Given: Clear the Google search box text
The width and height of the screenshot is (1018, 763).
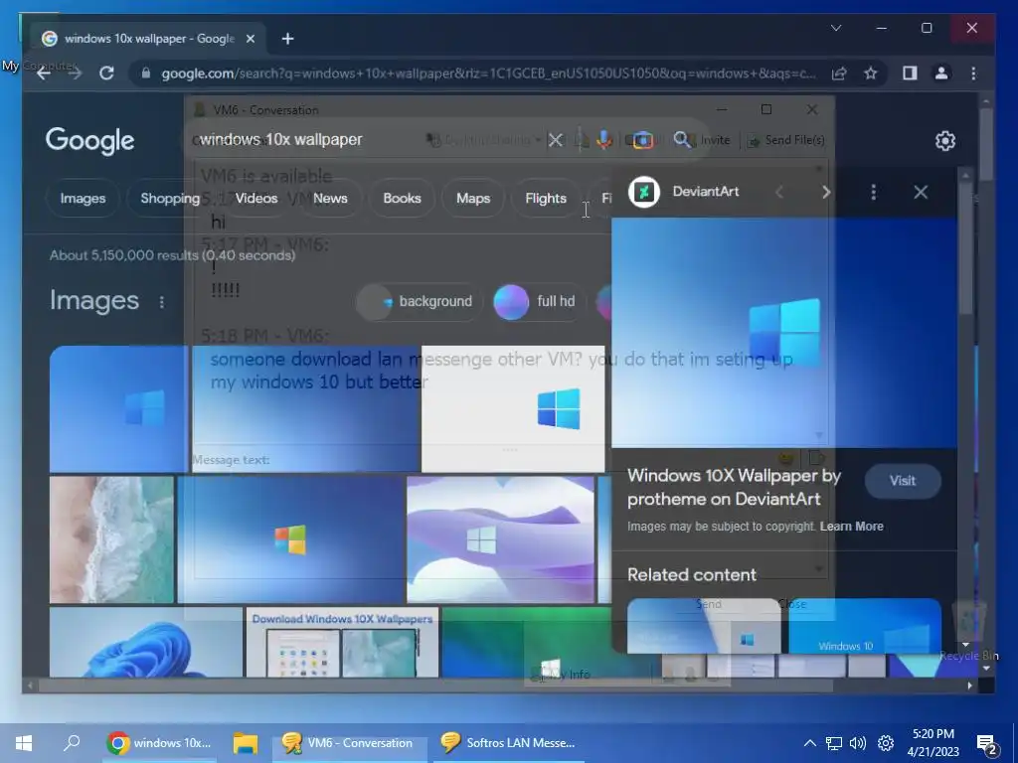Looking at the screenshot, I should pyautogui.click(x=555, y=139).
